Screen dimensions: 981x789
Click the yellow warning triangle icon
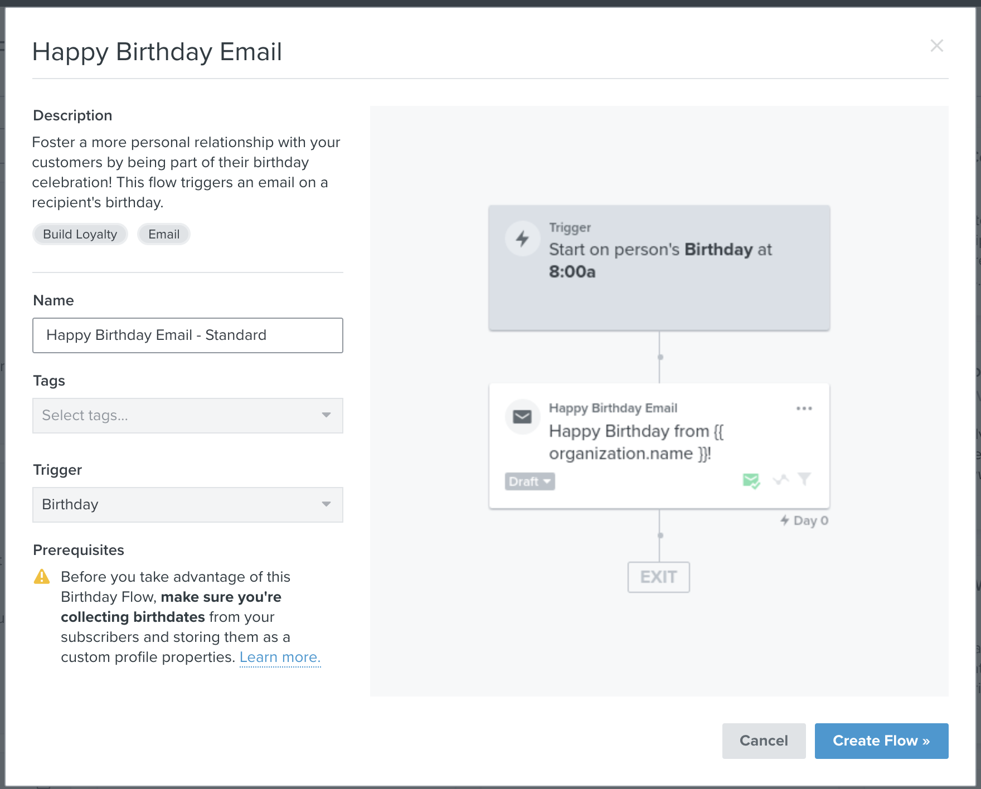click(42, 577)
